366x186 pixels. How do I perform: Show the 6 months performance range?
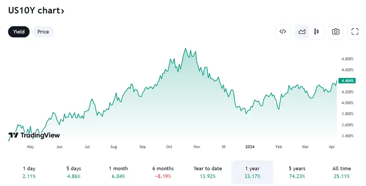click(163, 172)
